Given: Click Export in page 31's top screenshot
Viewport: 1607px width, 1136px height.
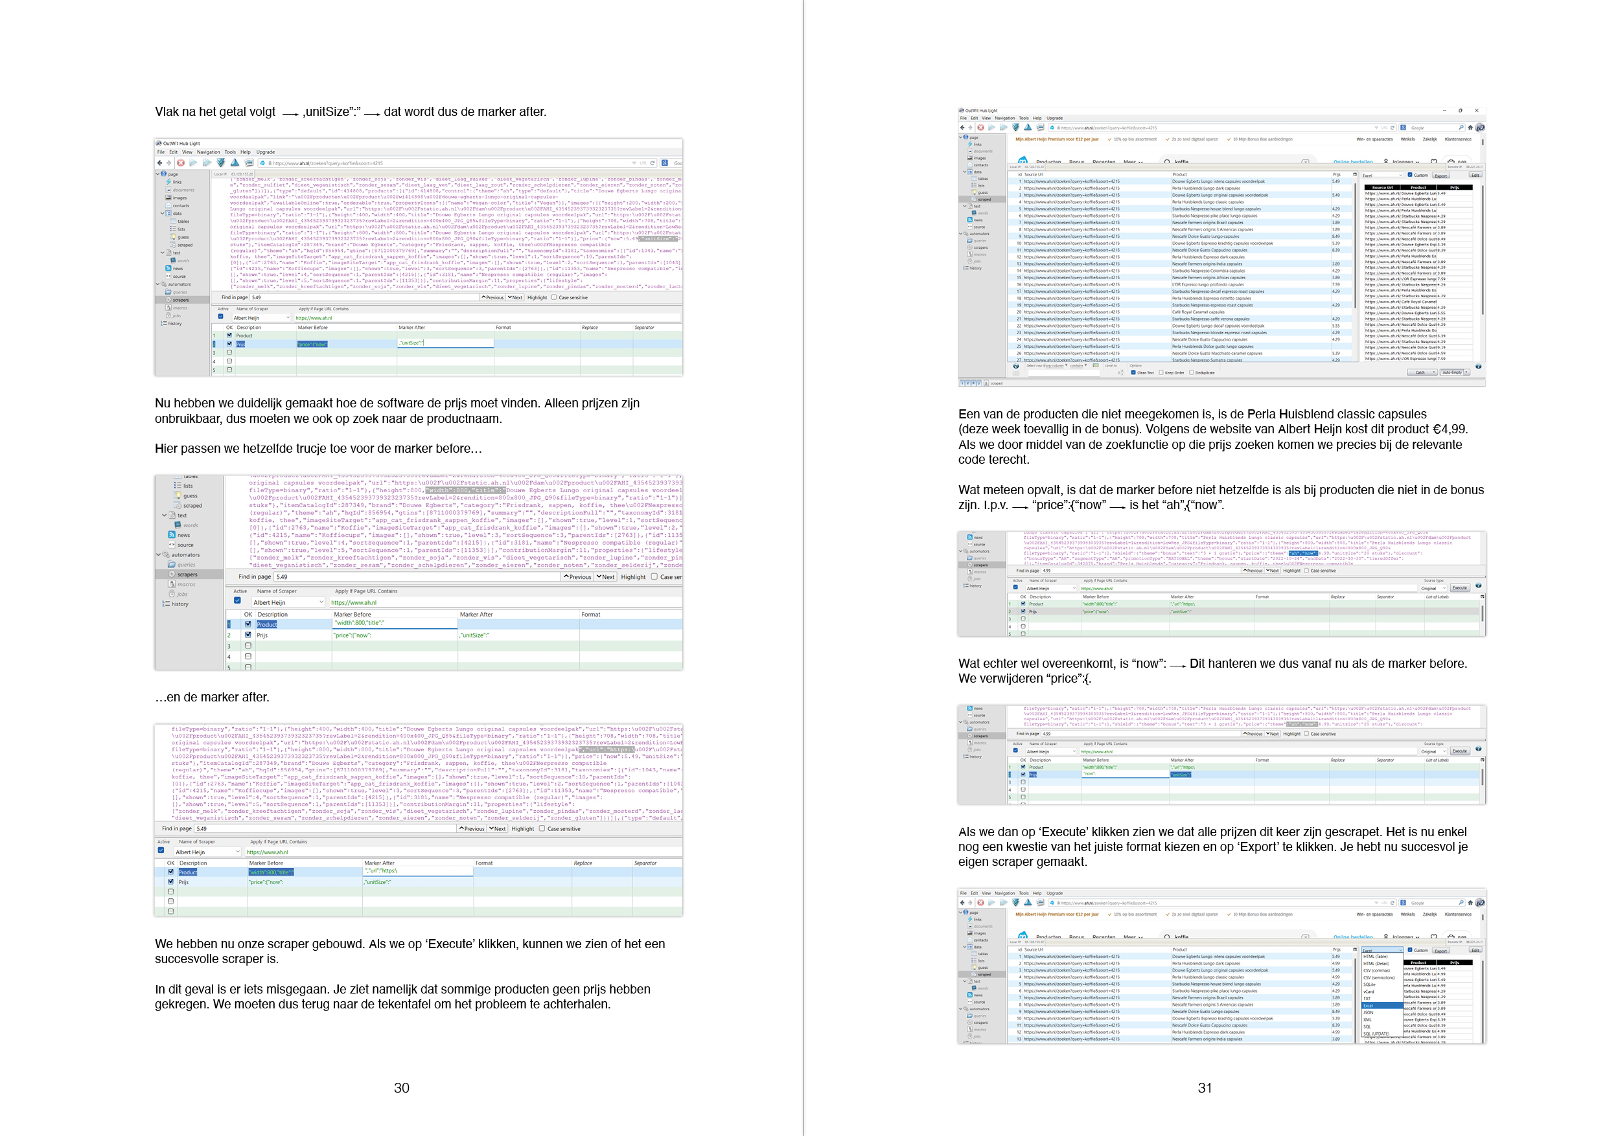Looking at the screenshot, I should click(x=1440, y=176).
